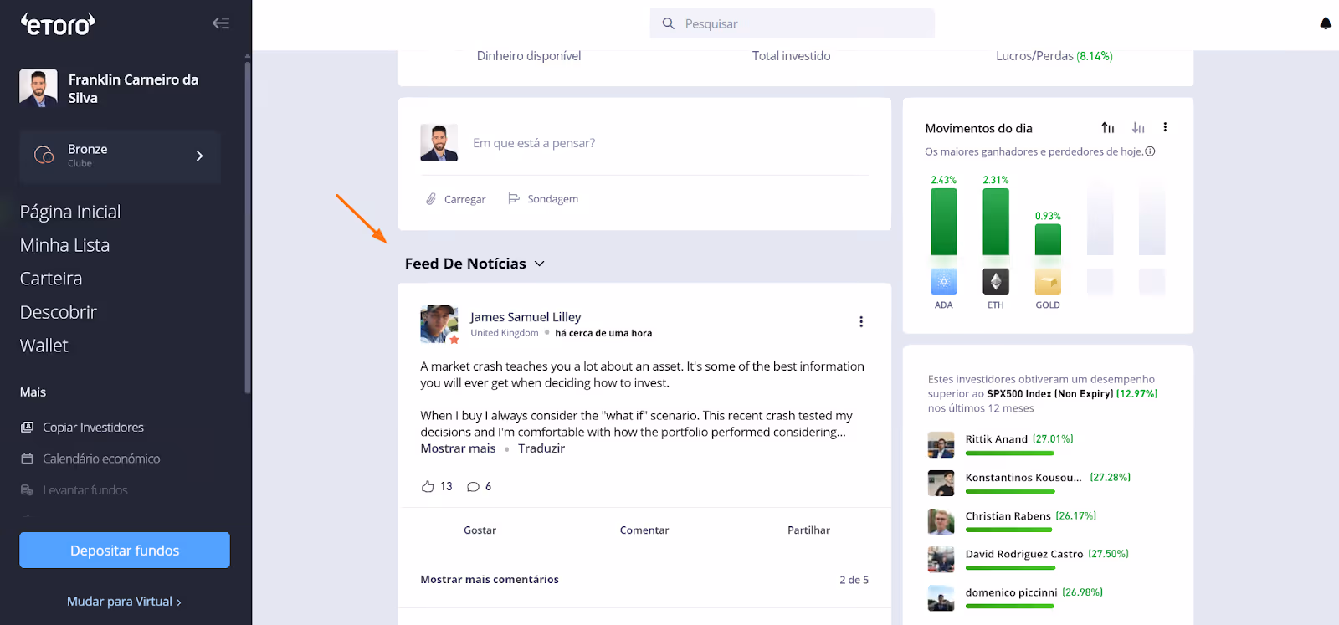Open Calendário económico menu item
Screen dimensions: 1339x625
101,459
